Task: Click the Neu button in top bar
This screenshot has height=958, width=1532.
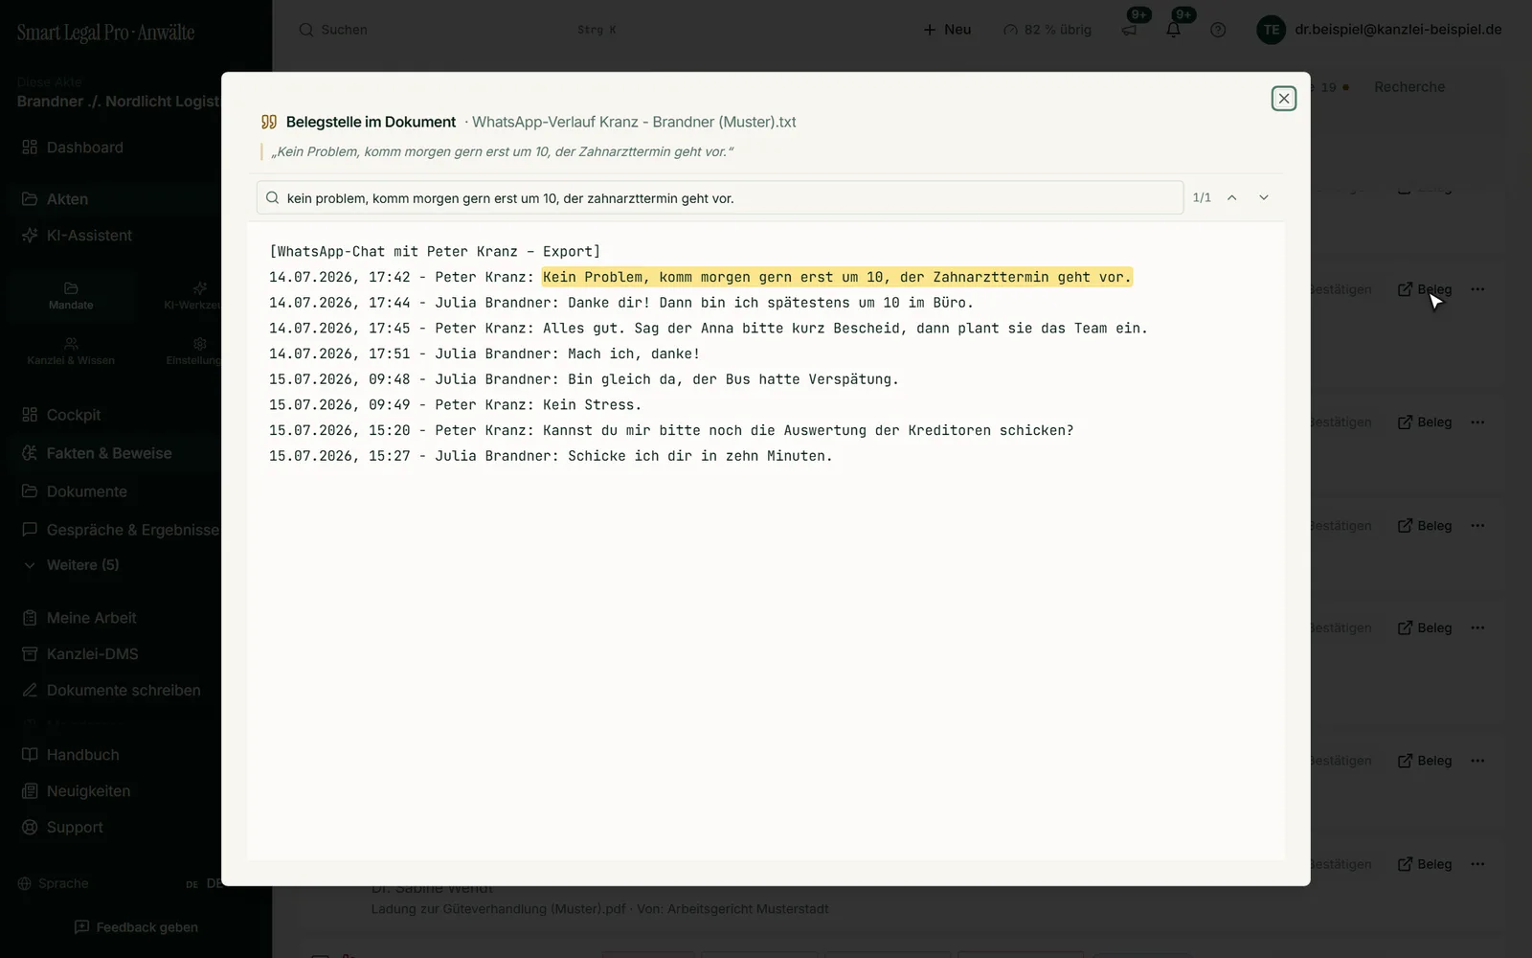Action: click(947, 30)
